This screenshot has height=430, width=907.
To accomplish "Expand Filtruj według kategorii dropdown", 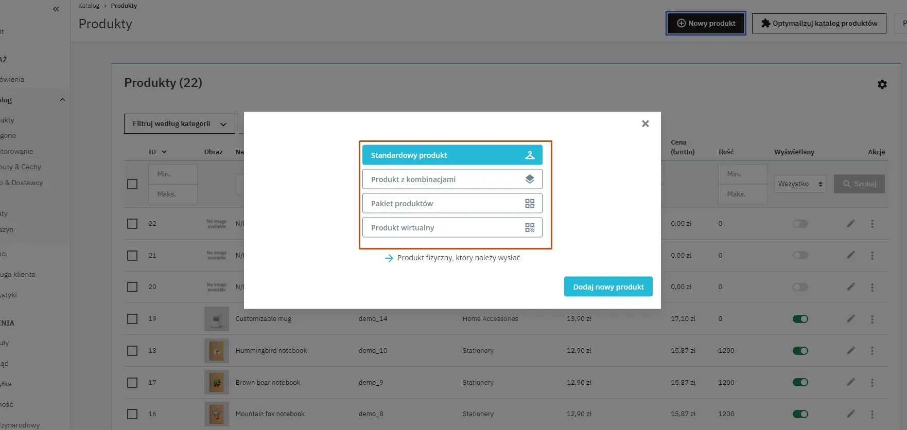I will pos(179,124).
